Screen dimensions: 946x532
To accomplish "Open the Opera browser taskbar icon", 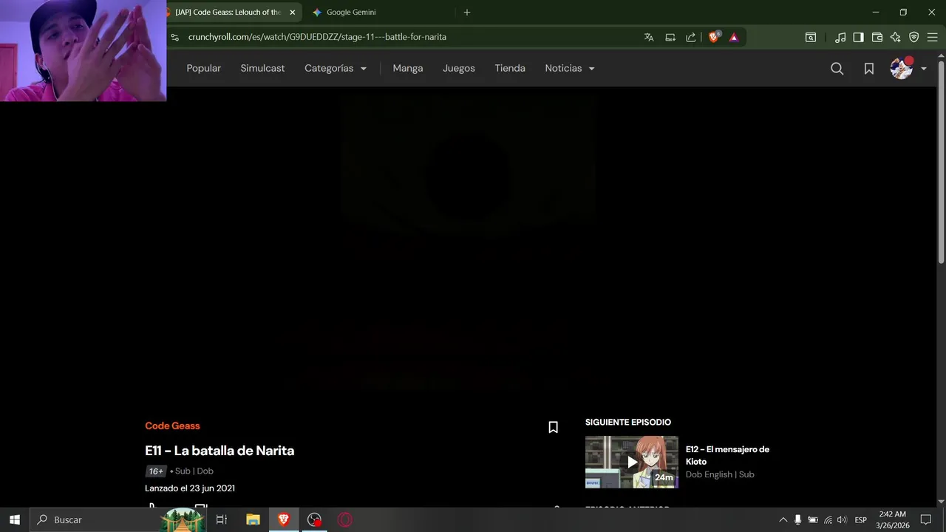I will (345, 519).
